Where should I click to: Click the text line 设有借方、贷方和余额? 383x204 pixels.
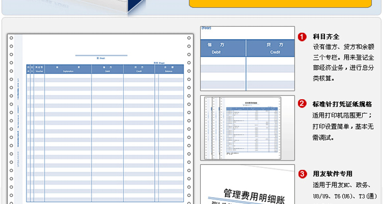point(343,47)
